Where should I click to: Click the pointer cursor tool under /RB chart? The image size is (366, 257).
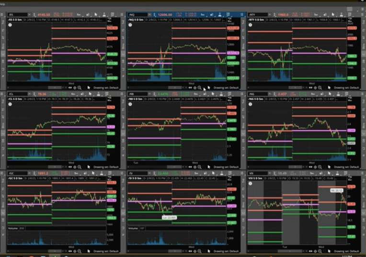coord(209,167)
